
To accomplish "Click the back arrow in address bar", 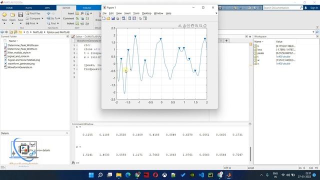I will 2,32.
